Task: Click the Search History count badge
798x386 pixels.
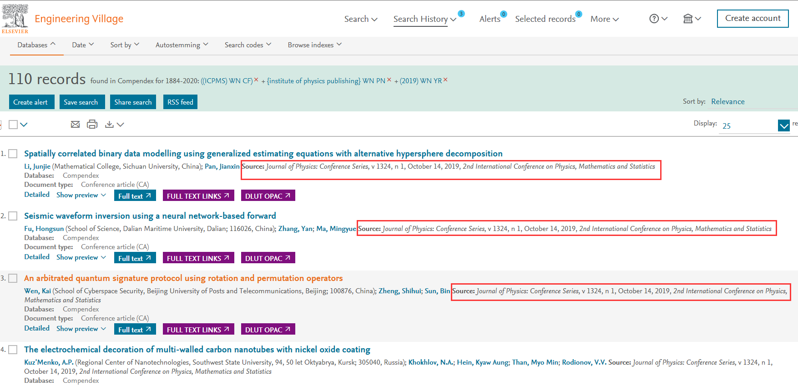Action: 461,14
